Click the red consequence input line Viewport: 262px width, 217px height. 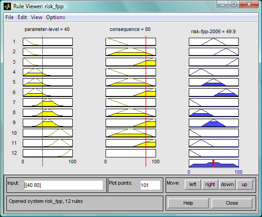click(x=146, y=101)
